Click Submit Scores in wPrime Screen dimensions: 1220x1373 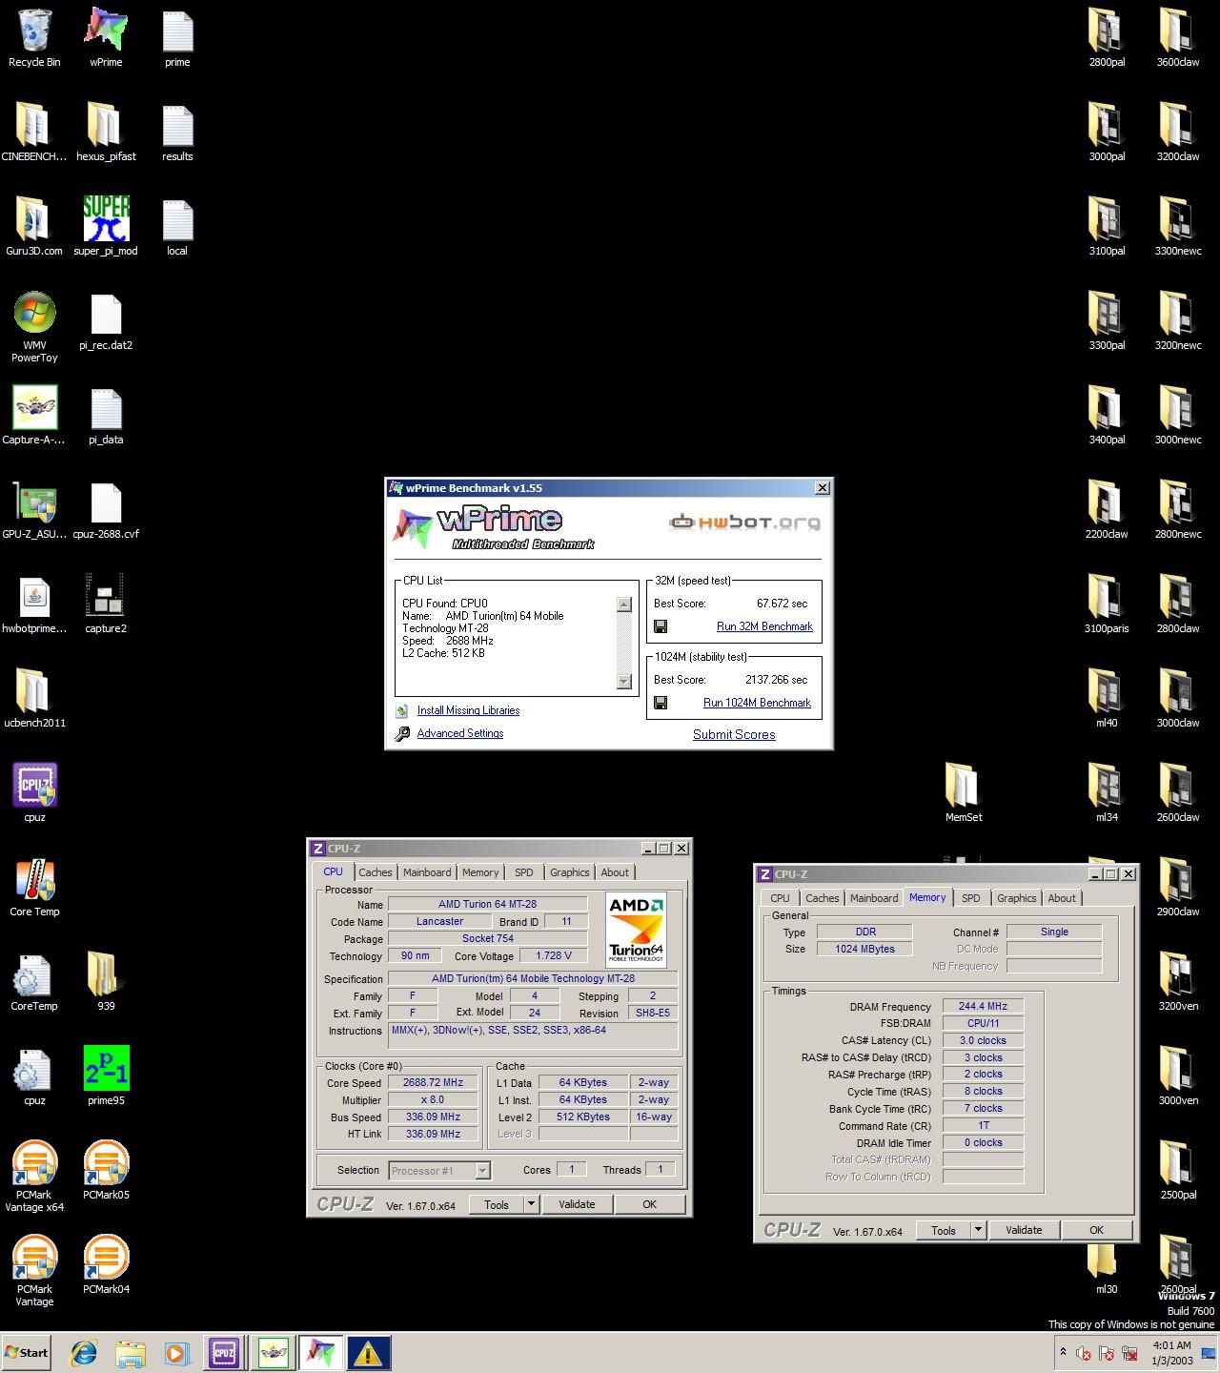734,734
